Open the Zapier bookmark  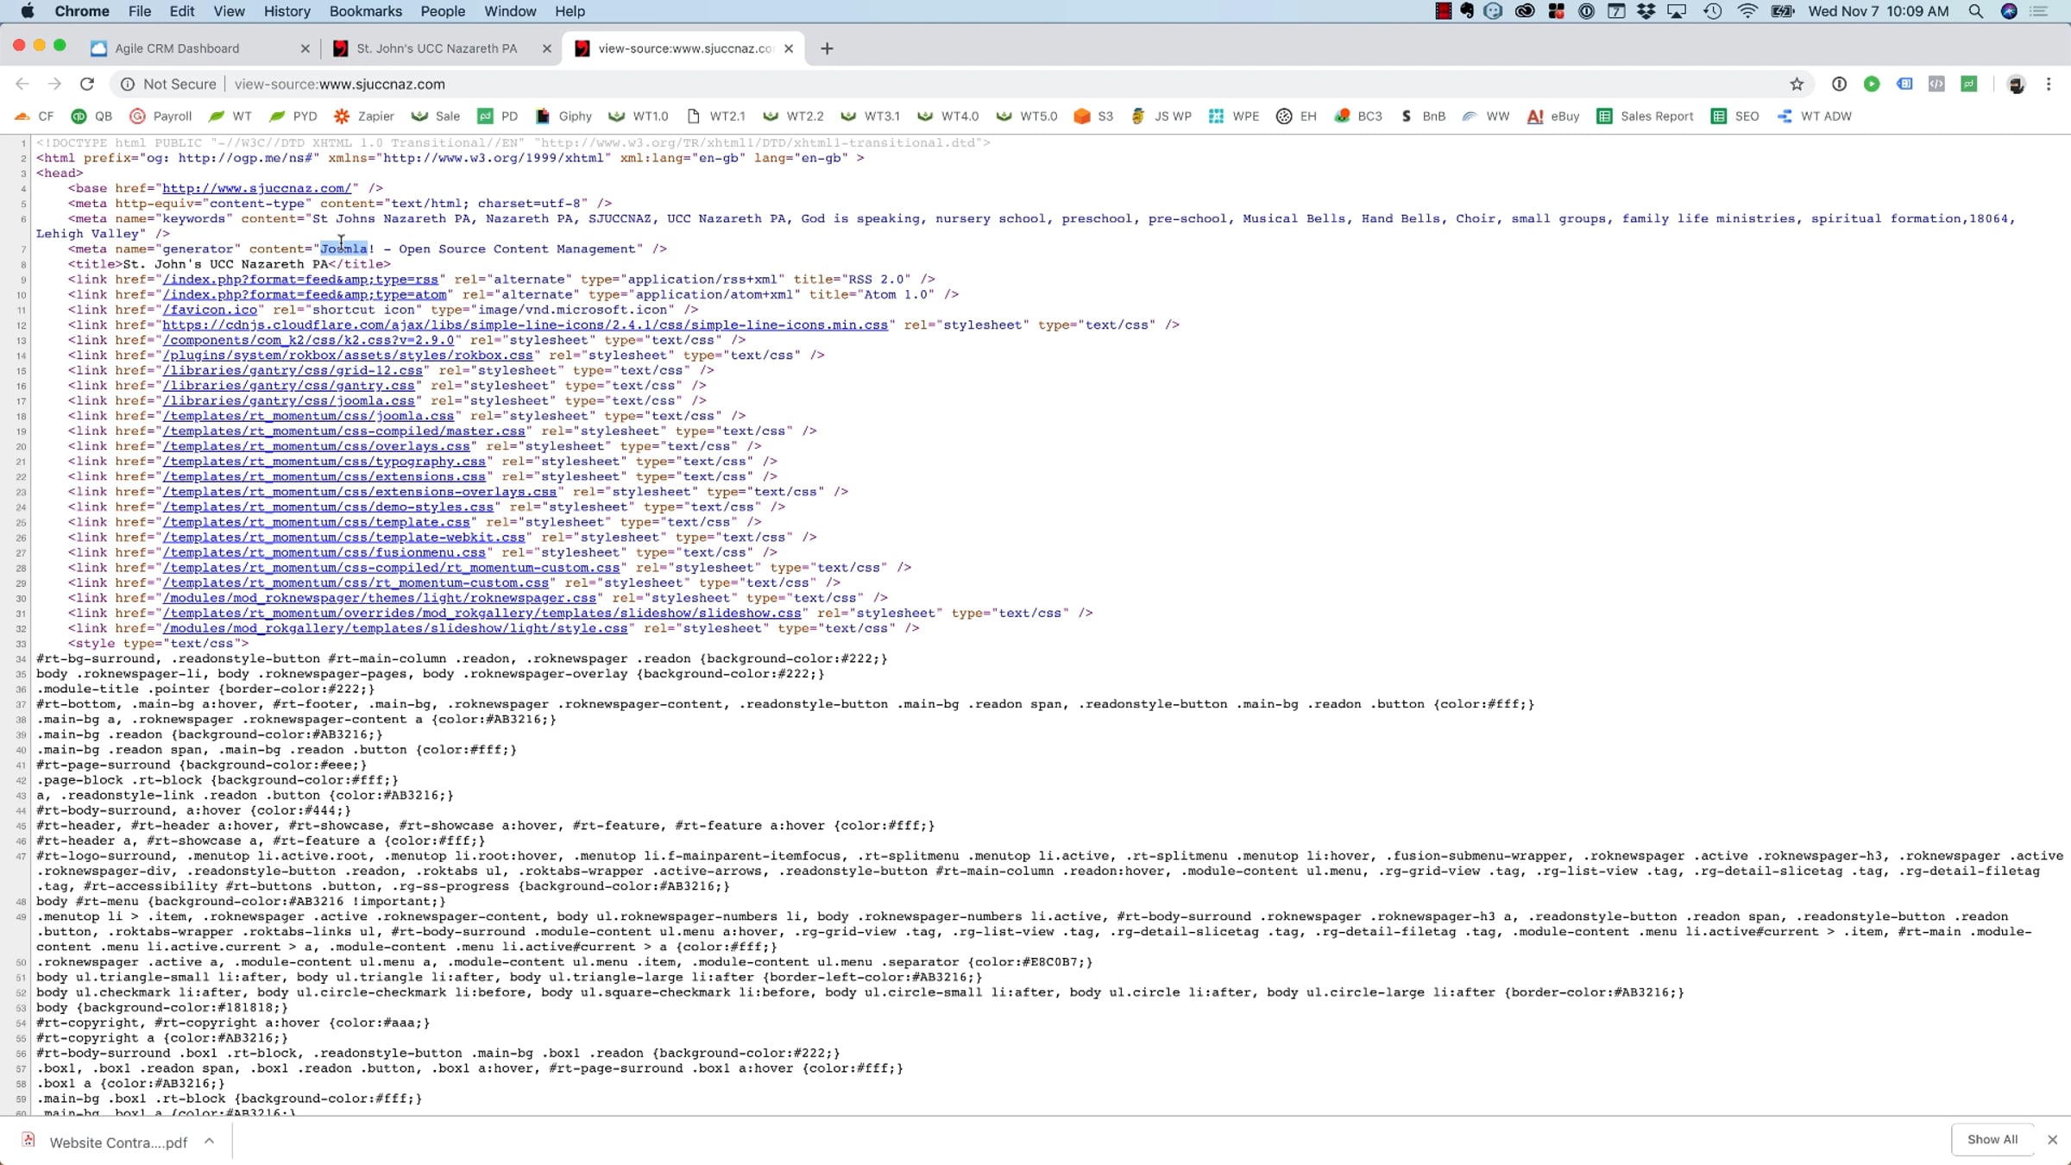(364, 116)
